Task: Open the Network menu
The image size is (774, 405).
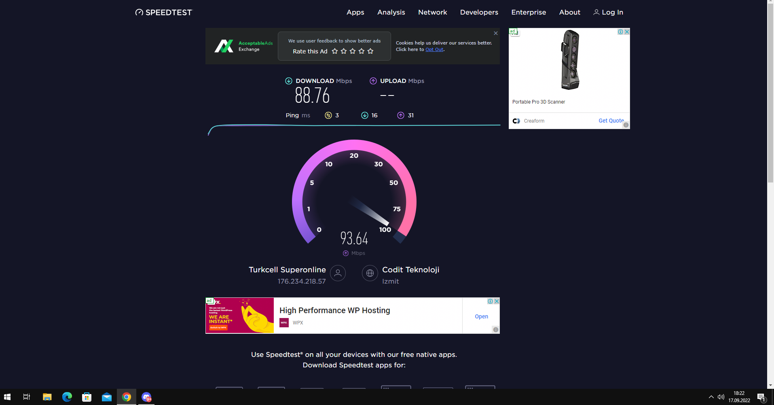Action: [433, 13]
